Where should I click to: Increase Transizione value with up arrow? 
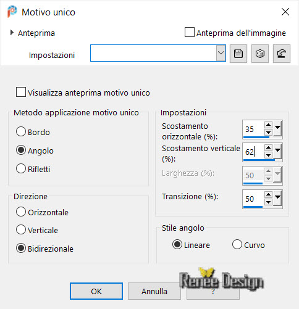click(268, 194)
